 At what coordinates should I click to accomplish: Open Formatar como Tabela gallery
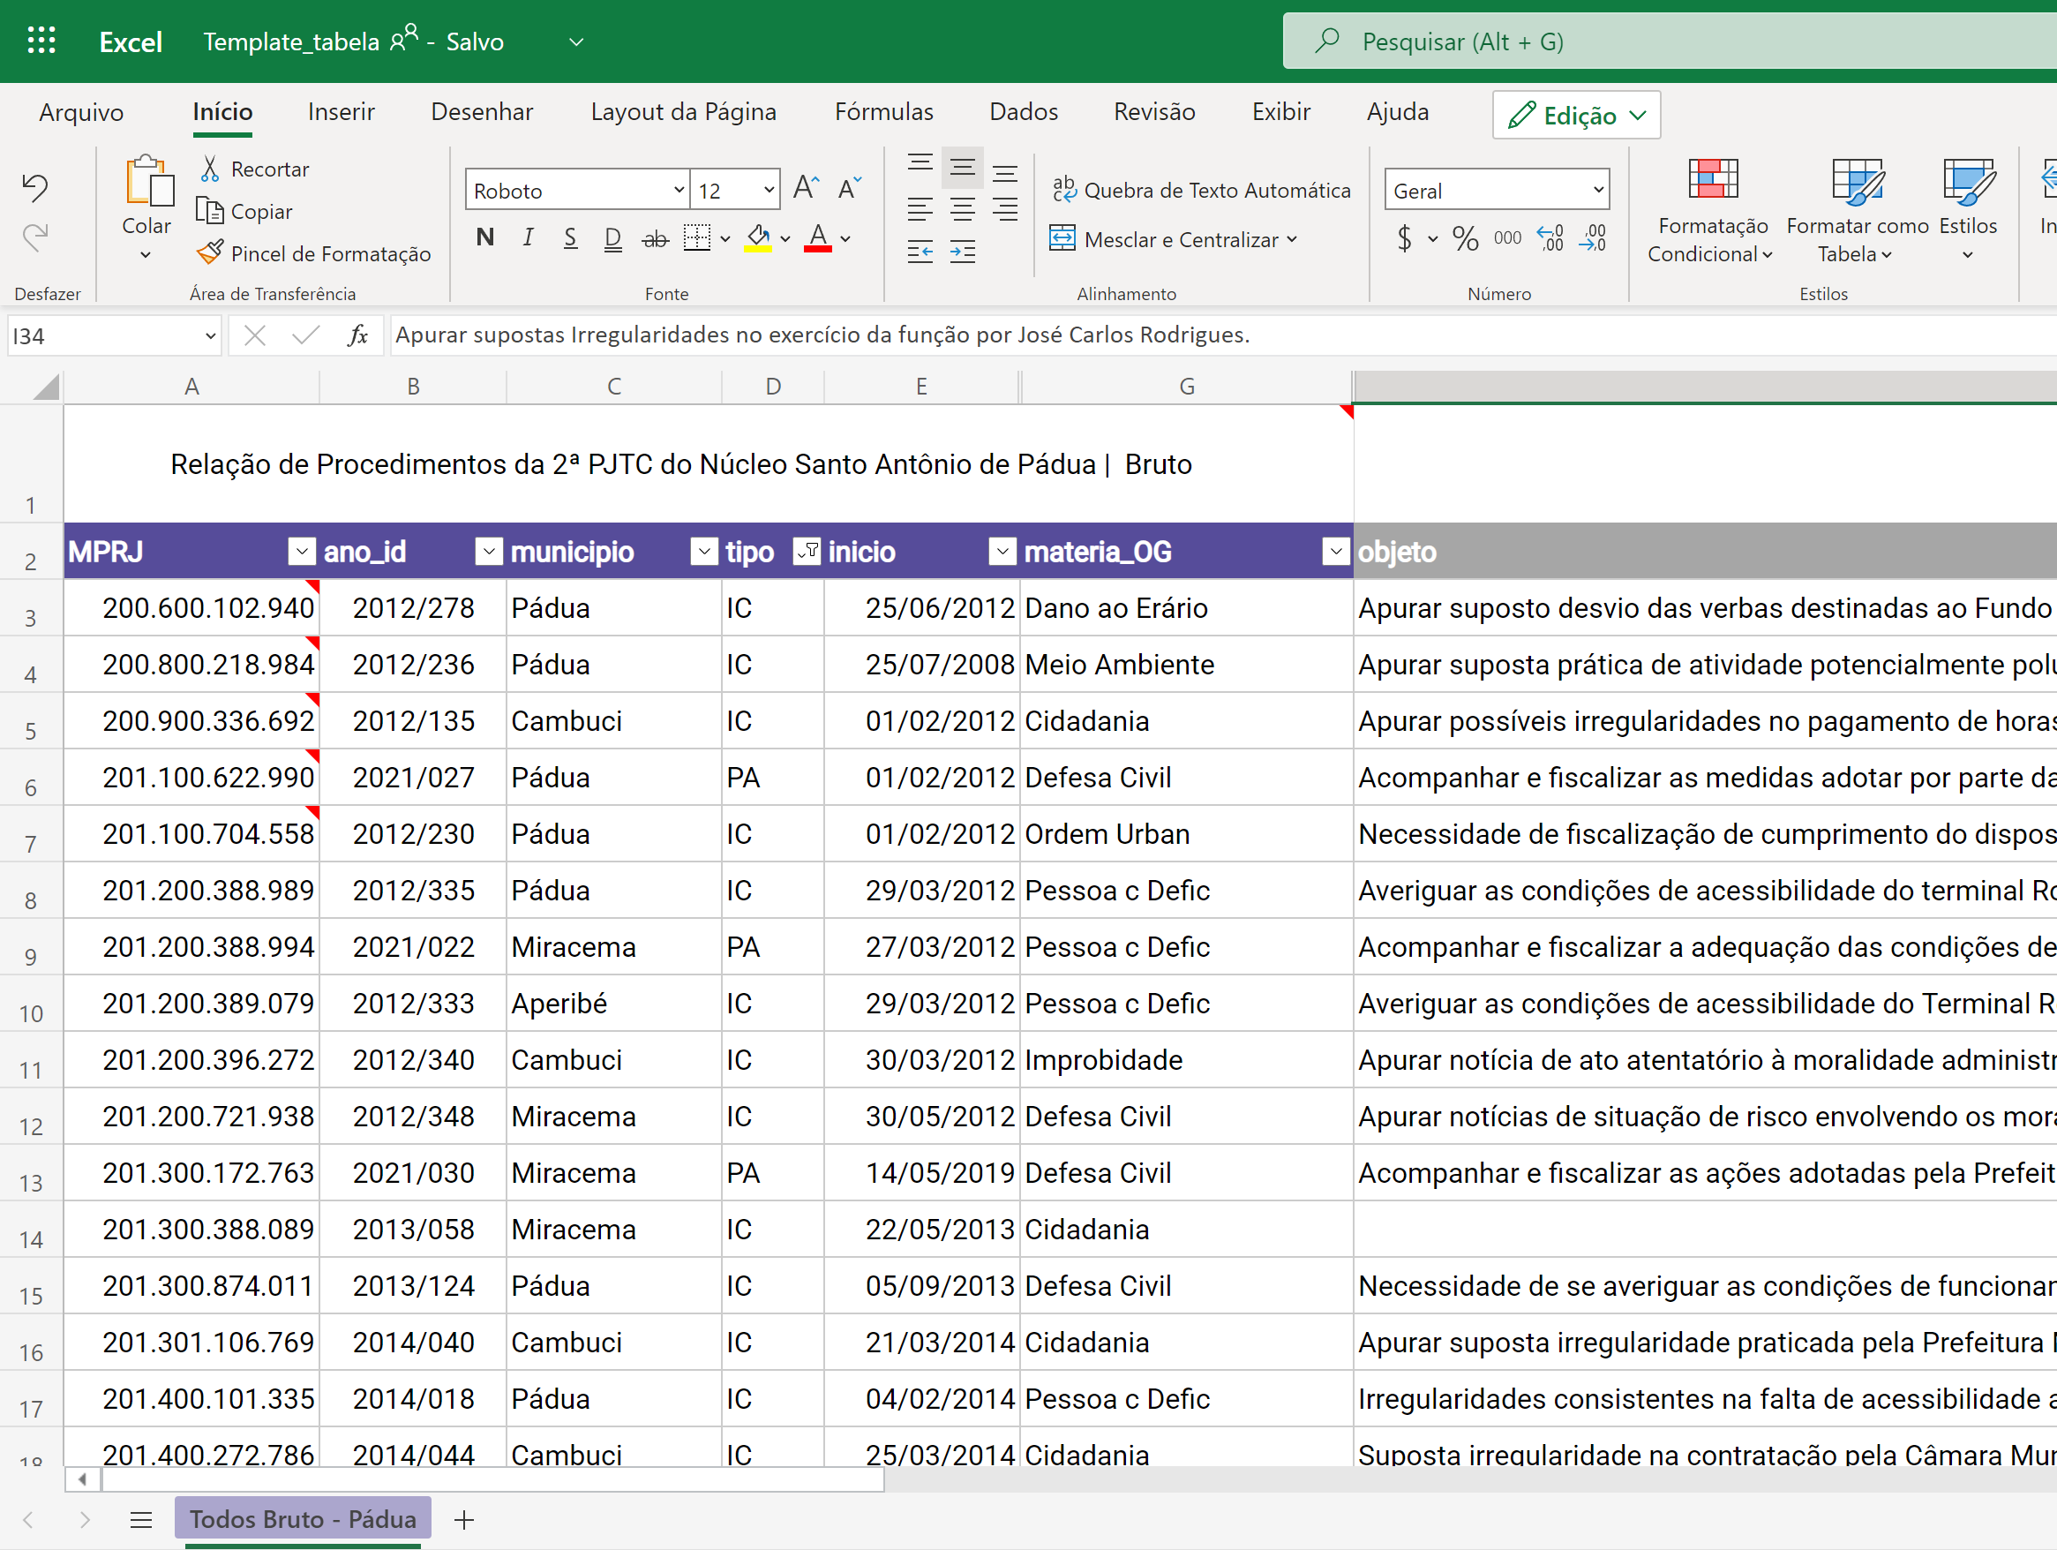(1857, 211)
